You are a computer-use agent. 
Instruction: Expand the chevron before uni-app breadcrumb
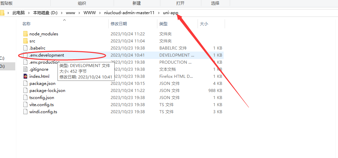click(159, 13)
